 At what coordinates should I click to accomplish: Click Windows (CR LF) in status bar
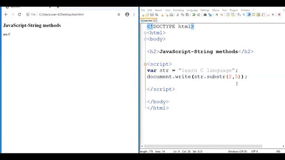[237, 151]
